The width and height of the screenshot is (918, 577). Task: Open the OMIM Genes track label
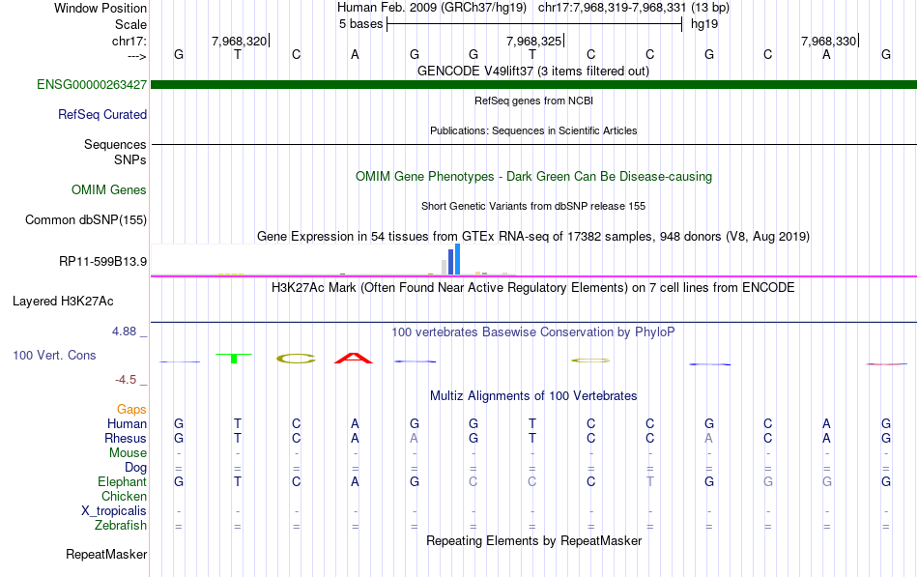[108, 189]
